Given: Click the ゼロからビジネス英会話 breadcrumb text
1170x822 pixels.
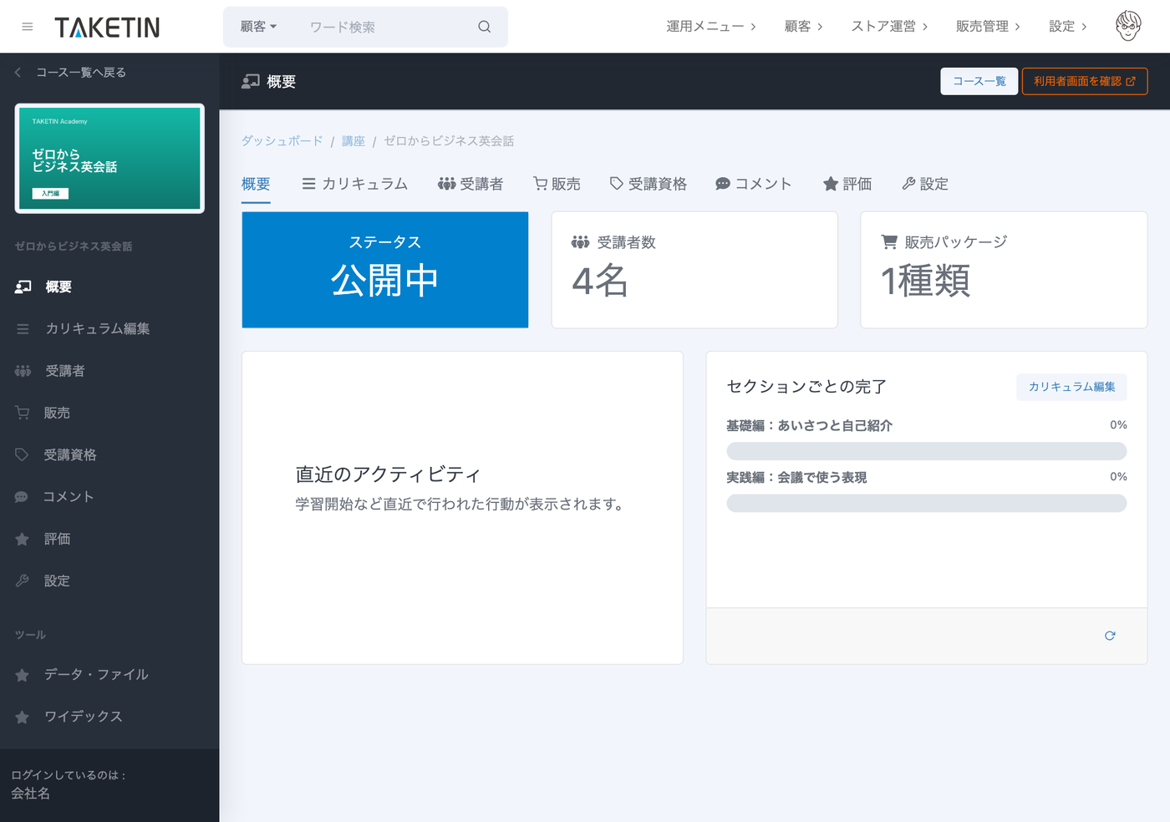Looking at the screenshot, I should click(x=449, y=141).
